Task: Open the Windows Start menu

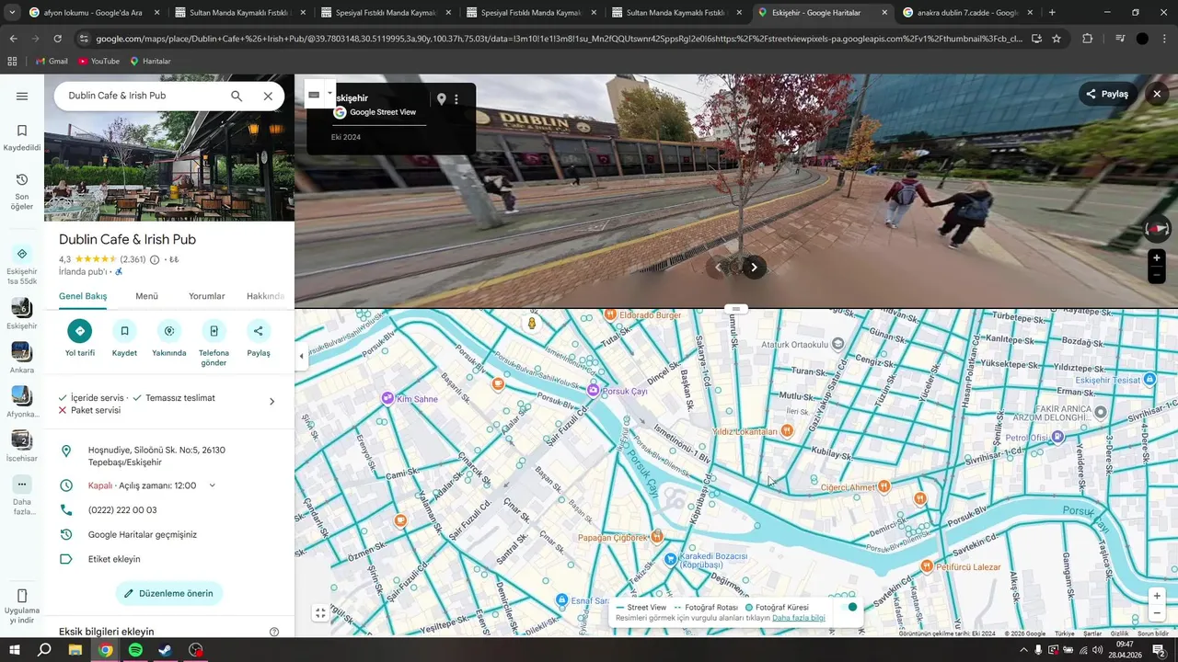Action: click(x=14, y=650)
